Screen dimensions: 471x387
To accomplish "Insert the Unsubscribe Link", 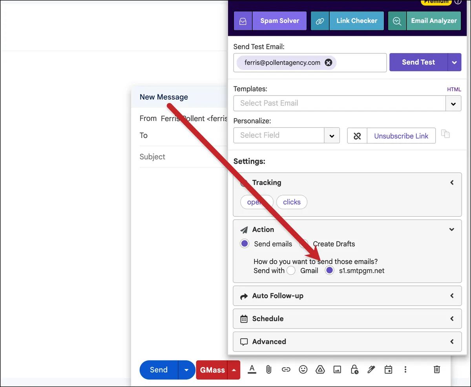I will (401, 136).
